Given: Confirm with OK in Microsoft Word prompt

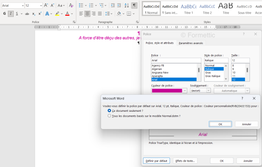Looking at the screenshot, I should [220, 124].
